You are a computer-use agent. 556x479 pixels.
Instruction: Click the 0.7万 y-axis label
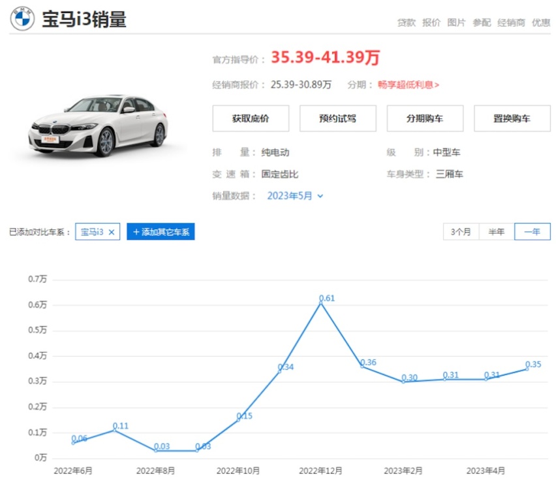pyautogui.click(x=38, y=279)
